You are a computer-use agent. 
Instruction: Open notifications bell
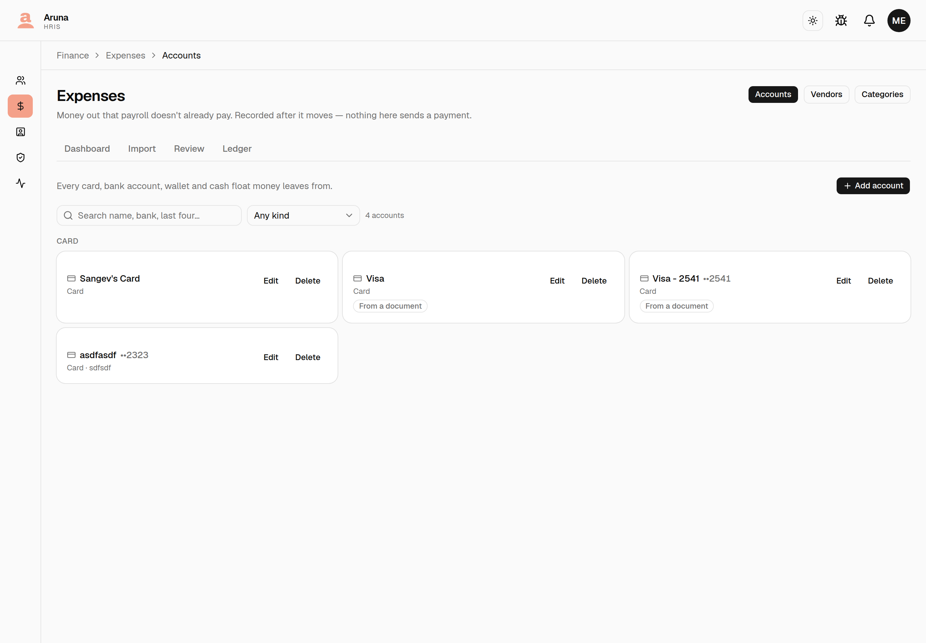pyautogui.click(x=869, y=21)
